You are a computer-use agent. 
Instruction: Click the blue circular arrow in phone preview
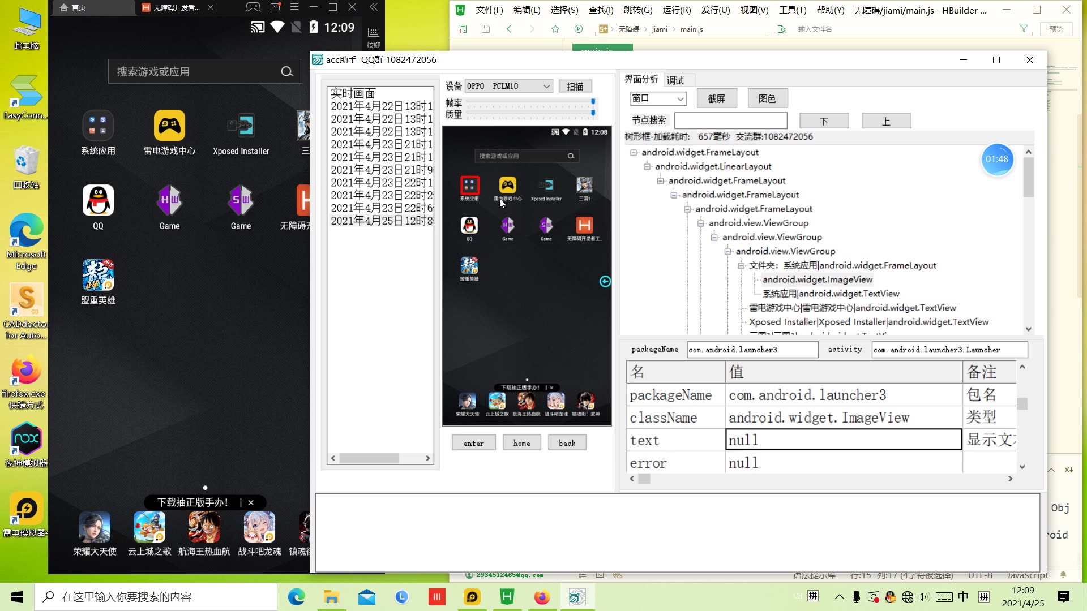[x=605, y=281]
